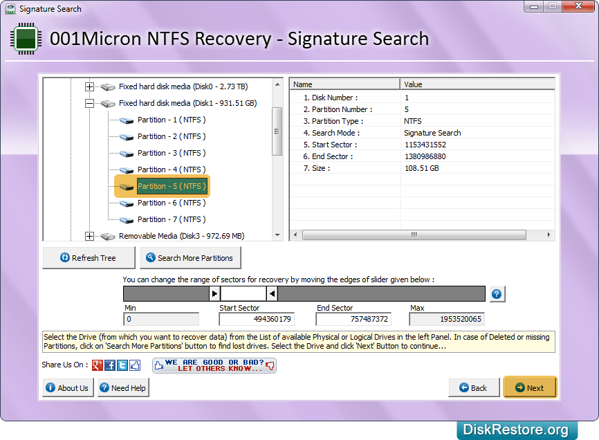This screenshot has height=440, width=599.
Task: Click the Partition - 6 drive icon
Action: 127,203
